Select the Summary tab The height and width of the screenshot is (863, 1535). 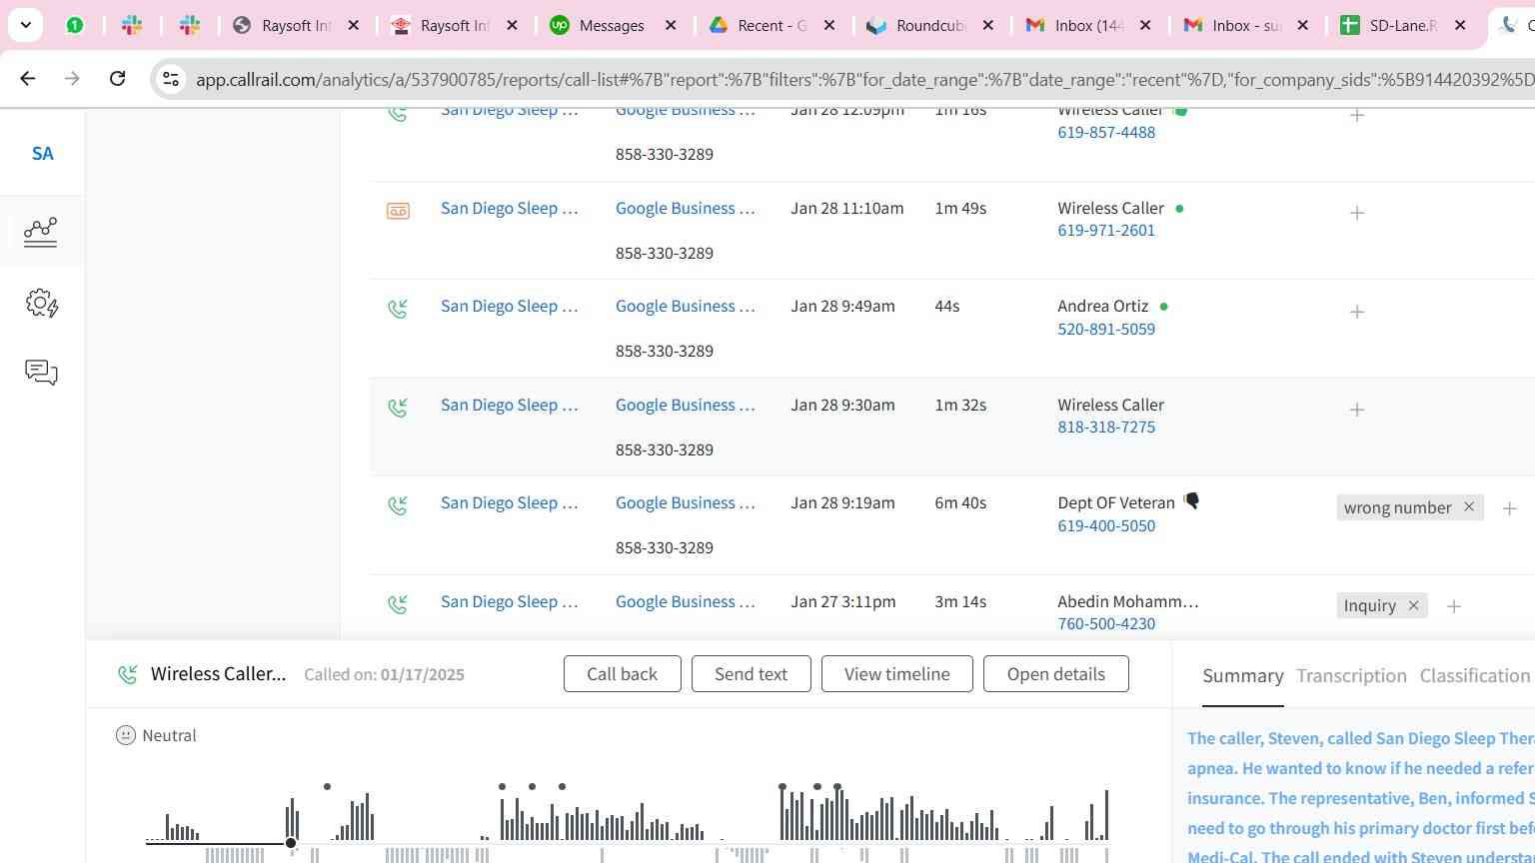click(x=1242, y=676)
